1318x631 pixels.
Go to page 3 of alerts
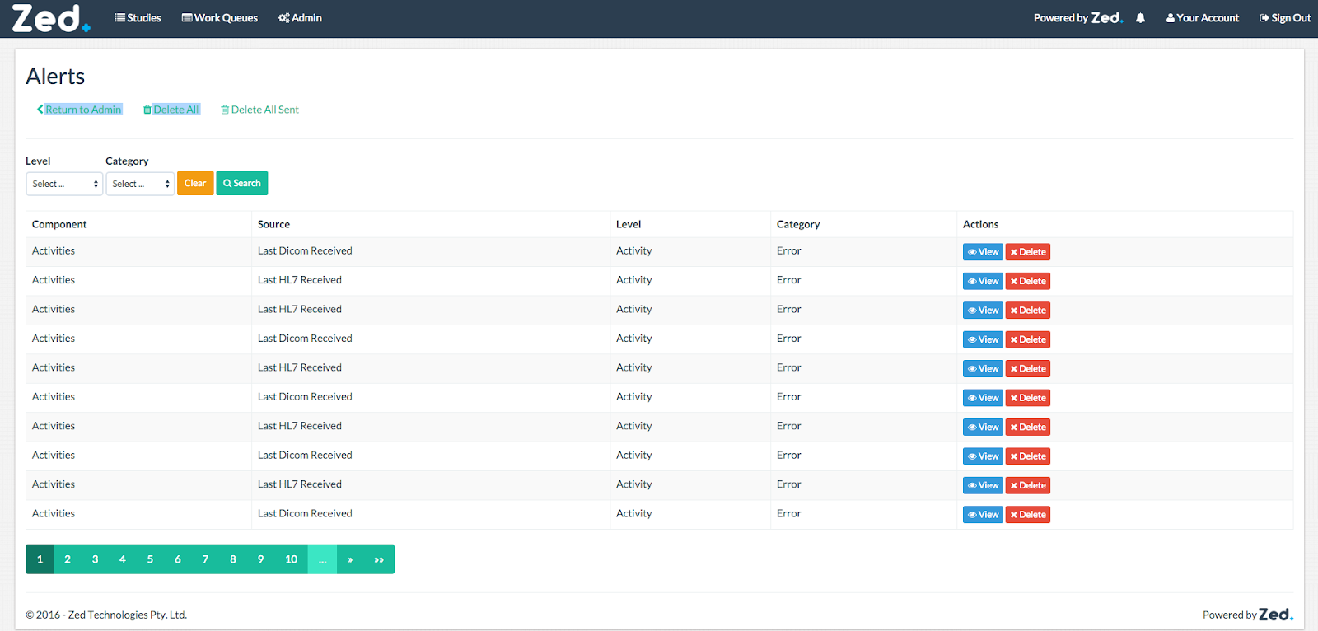[x=95, y=559]
